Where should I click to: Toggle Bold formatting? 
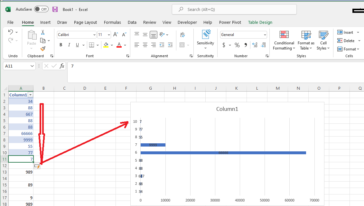pos(61,45)
